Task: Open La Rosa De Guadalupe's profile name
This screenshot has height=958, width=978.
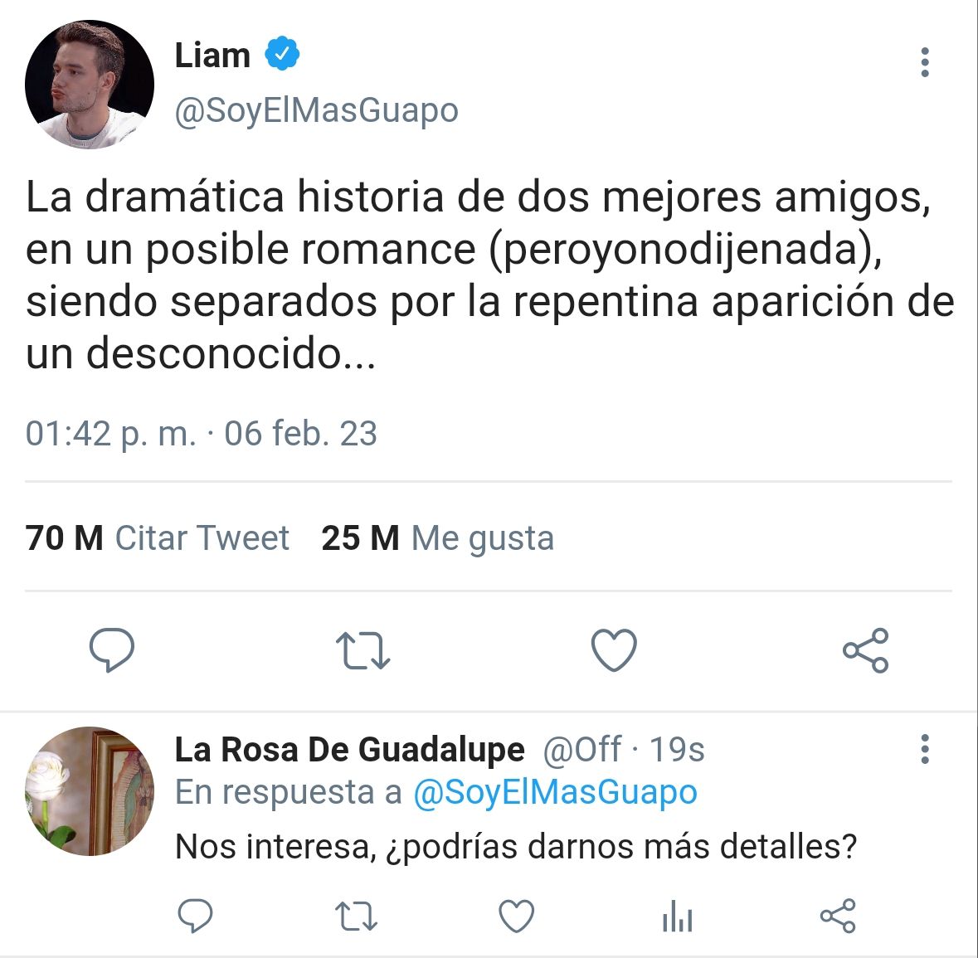Action: pyautogui.click(x=349, y=749)
